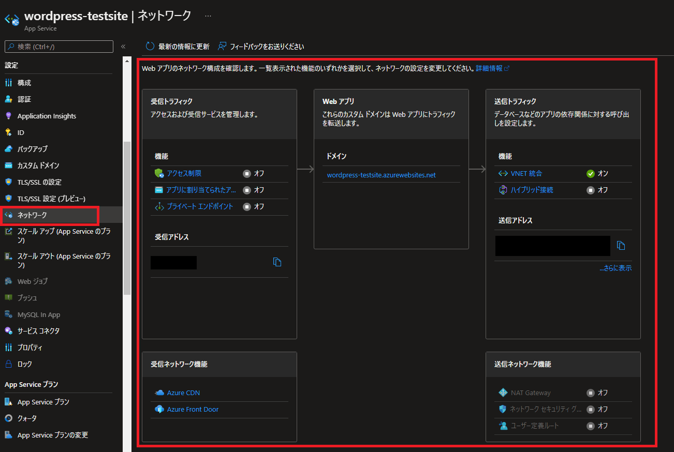Viewport: 674px width, 452px height.
Task: Click the ID key icon
Action: [8, 132]
